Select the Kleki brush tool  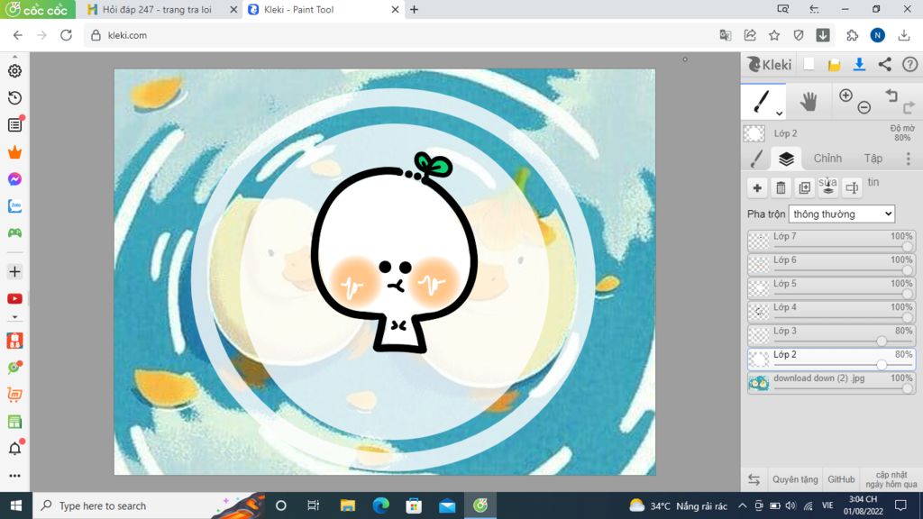click(763, 101)
